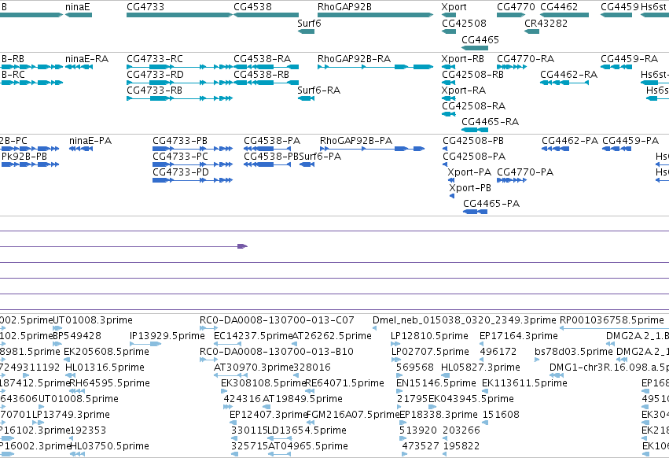This screenshot has width=669, height=458.
Task: Click the Xport-RB transcript label
Action: [x=462, y=59]
